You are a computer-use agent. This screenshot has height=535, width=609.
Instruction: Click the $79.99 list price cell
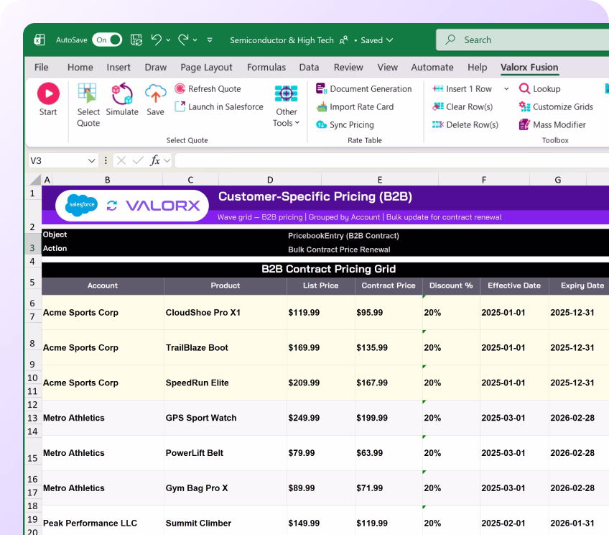tap(321, 453)
